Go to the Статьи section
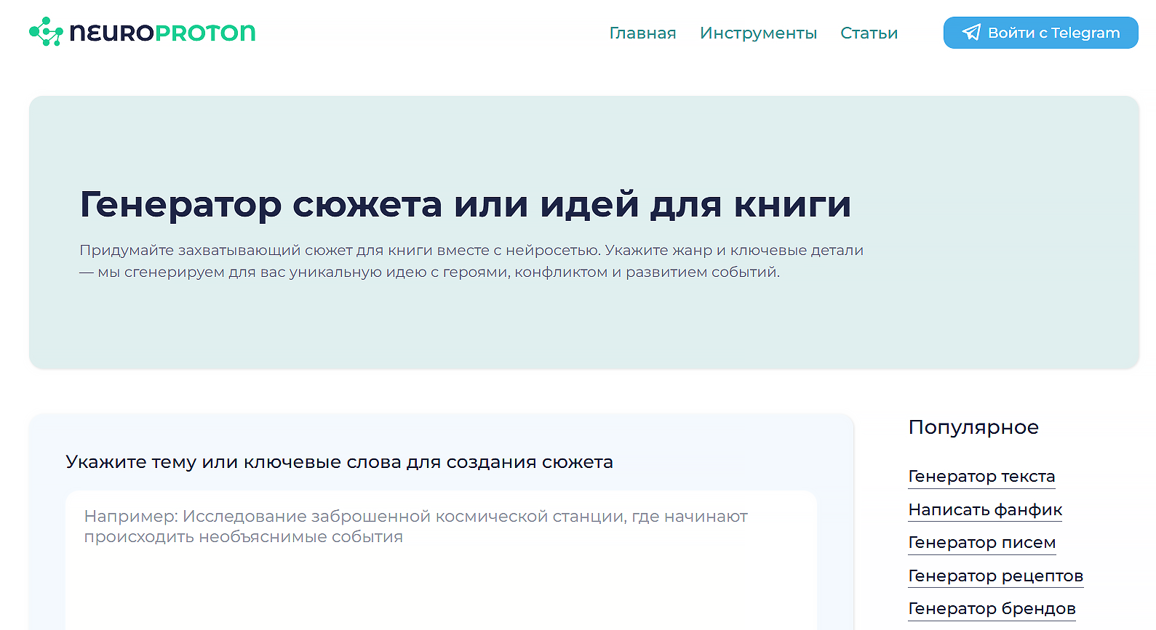The width and height of the screenshot is (1156, 630). (x=869, y=33)
